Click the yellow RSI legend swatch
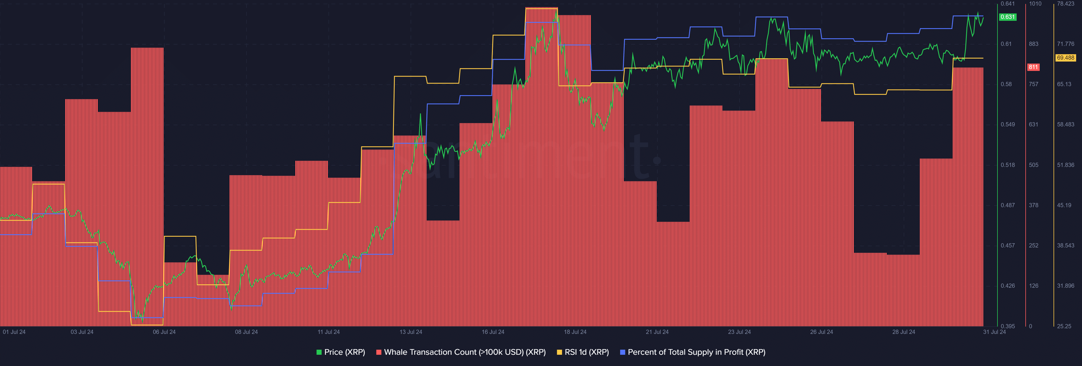The width and height of the screenshot is (1082, 366). click(560, 352)
